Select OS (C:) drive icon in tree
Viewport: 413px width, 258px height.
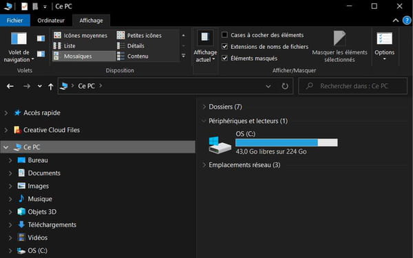(21, 250)
